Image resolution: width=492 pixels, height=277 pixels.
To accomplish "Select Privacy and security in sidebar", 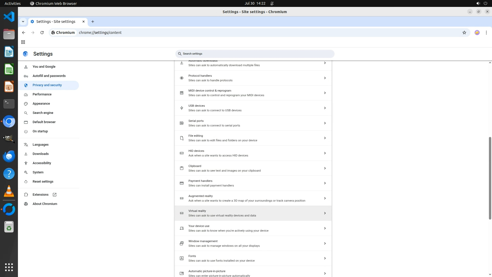I will pyautogui.click(x=47, y=85).
